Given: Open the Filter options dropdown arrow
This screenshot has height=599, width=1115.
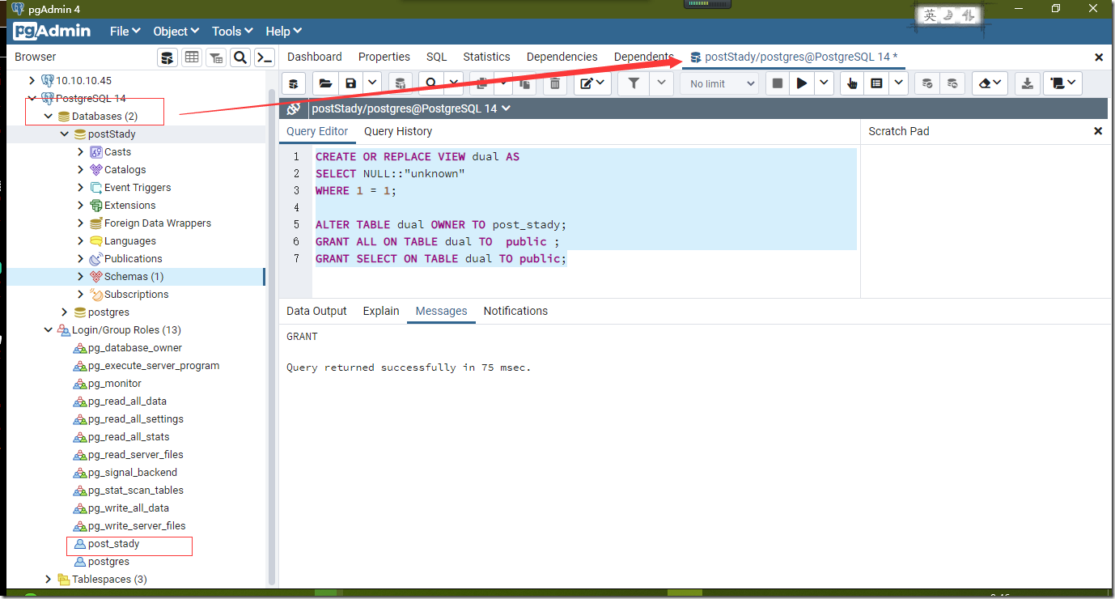Looking at the screenshot, I should (661, 83).
